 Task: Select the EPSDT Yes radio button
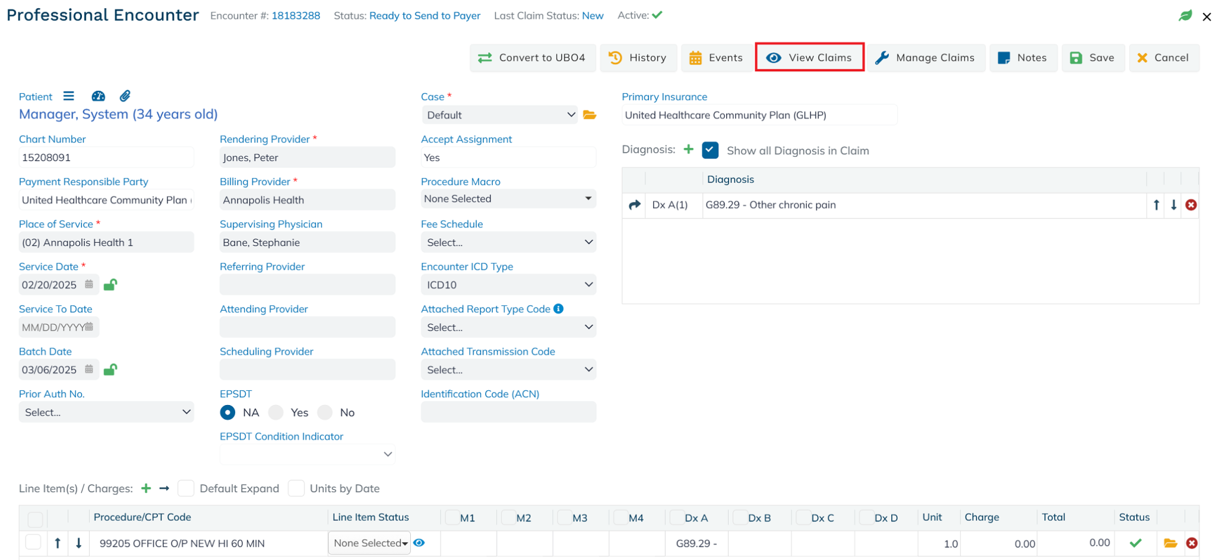coord(276,413)
